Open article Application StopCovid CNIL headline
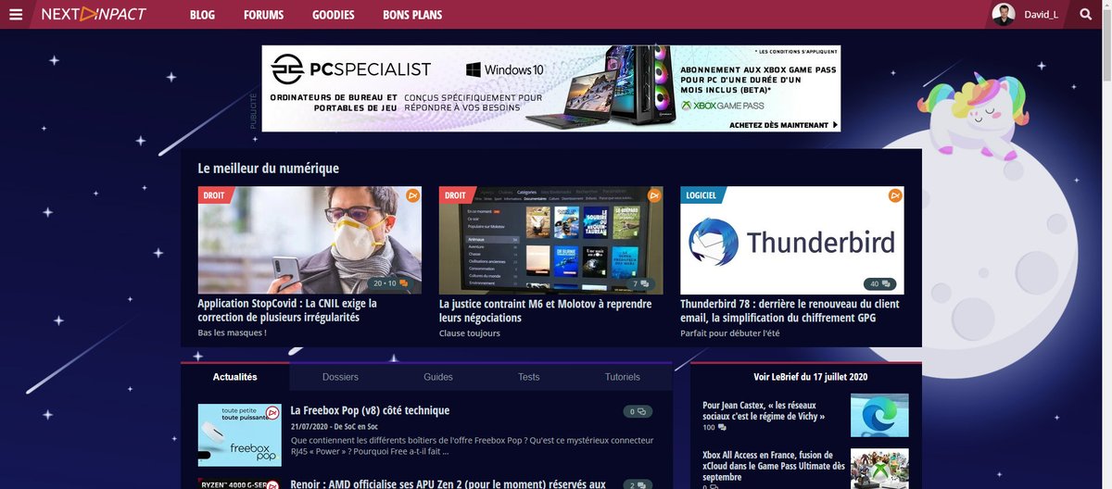 pos(287,310)
